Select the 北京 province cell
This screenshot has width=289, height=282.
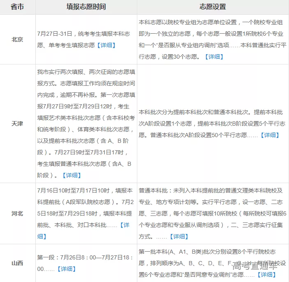pos(17,40)
